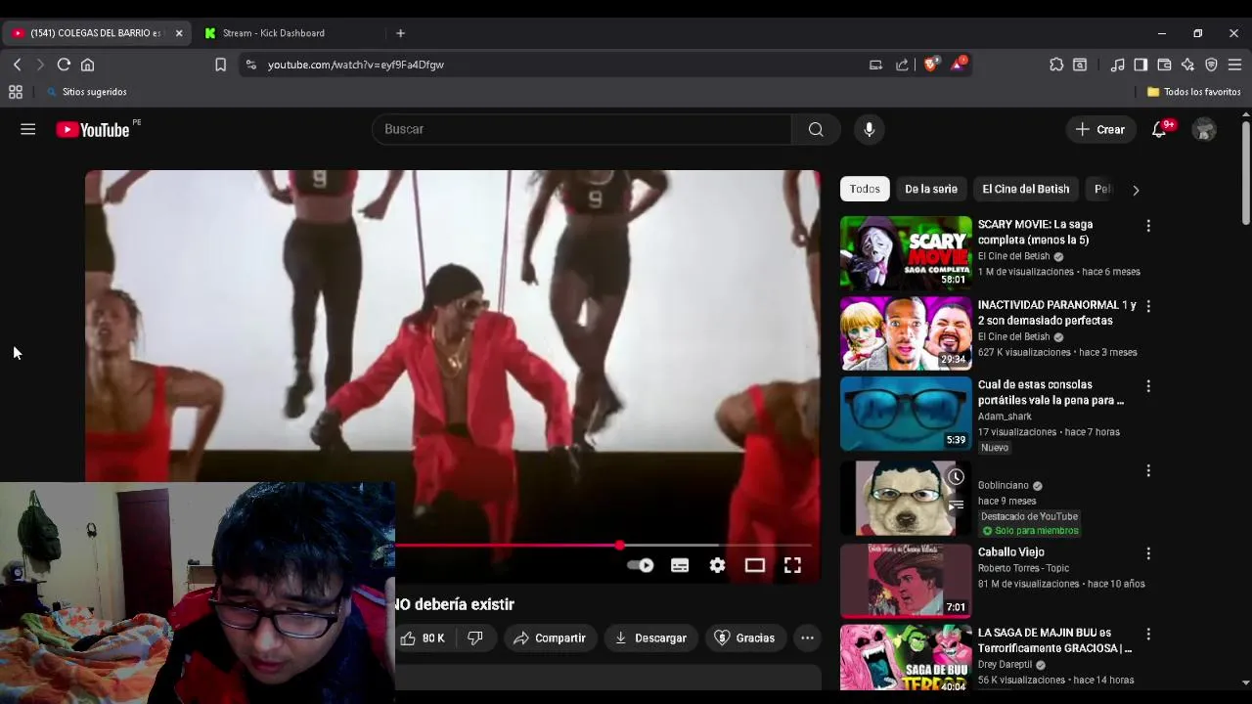Dislike the video
Image resolution: width=1252 pixels, height=704 pixels.
coord(475,638)
